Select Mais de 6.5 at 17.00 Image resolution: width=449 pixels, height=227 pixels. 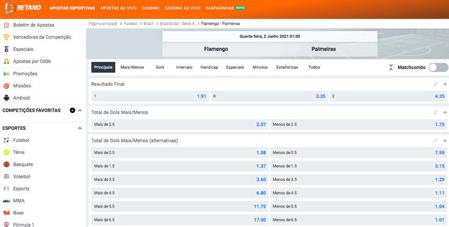tap(180, 220)
